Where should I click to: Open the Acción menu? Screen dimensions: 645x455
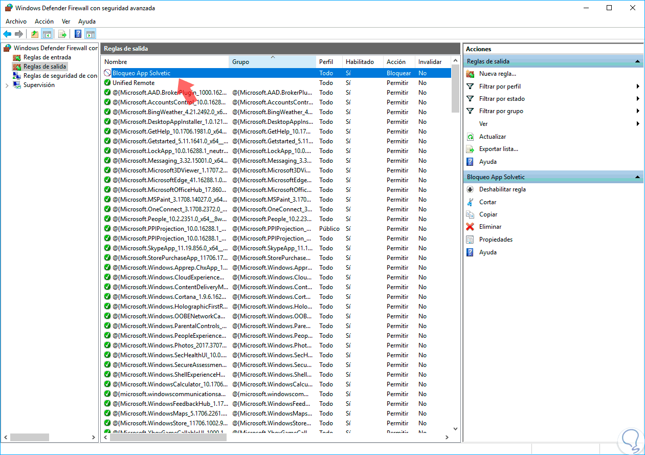pyautogui.click(x=44, y=21)
